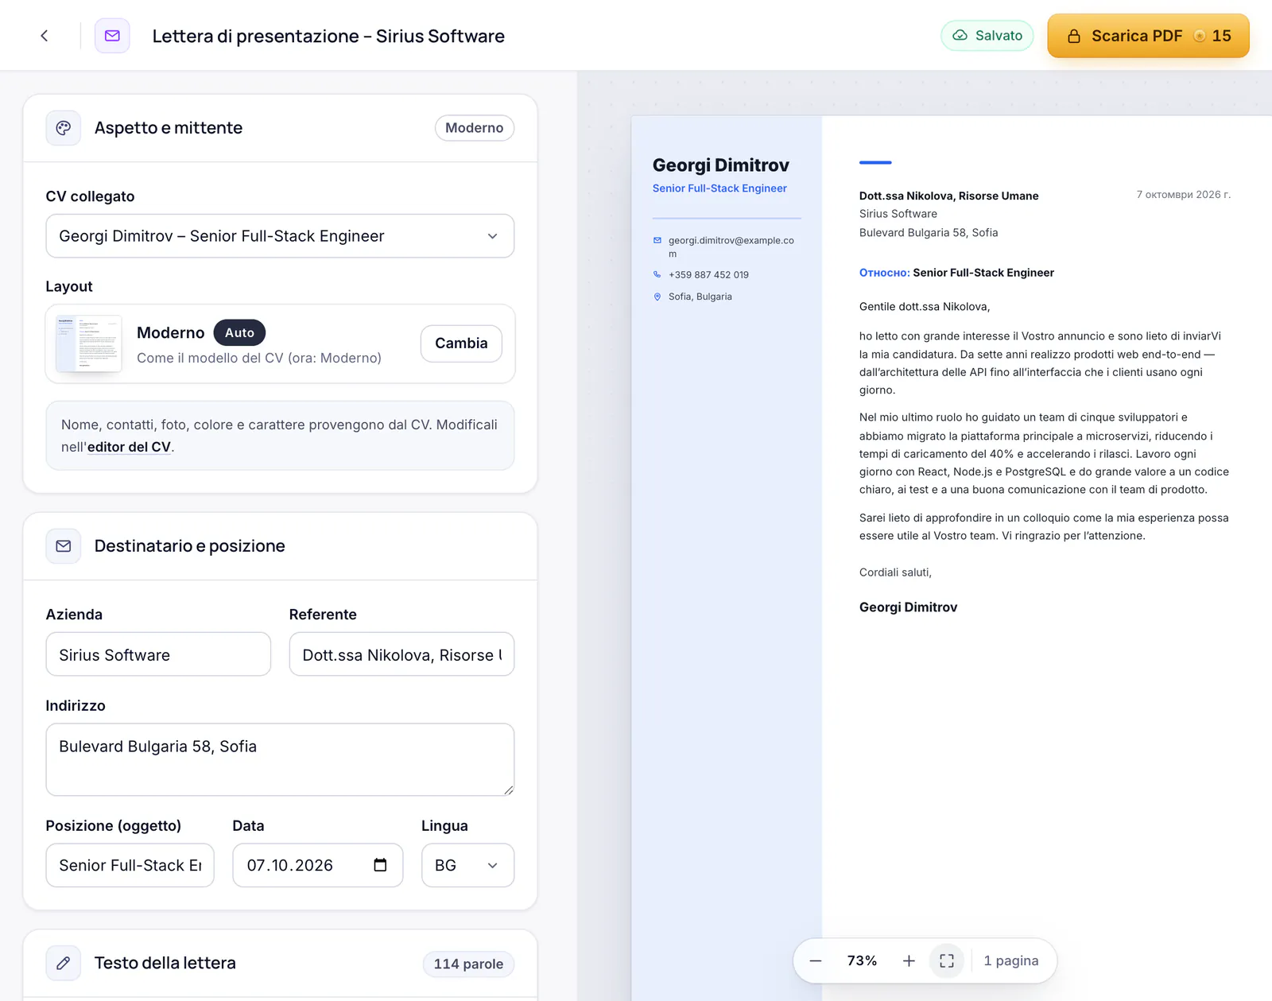Screen dimensions: 1272x1001
Task: Click the Auto badge next to Moderno
Action: tap(239, 332)
